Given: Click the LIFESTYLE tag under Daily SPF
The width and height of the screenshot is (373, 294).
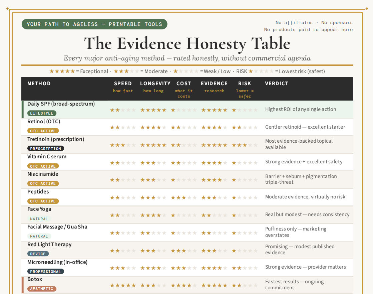Looking at the screenshot, I should [x=42, y=113].
